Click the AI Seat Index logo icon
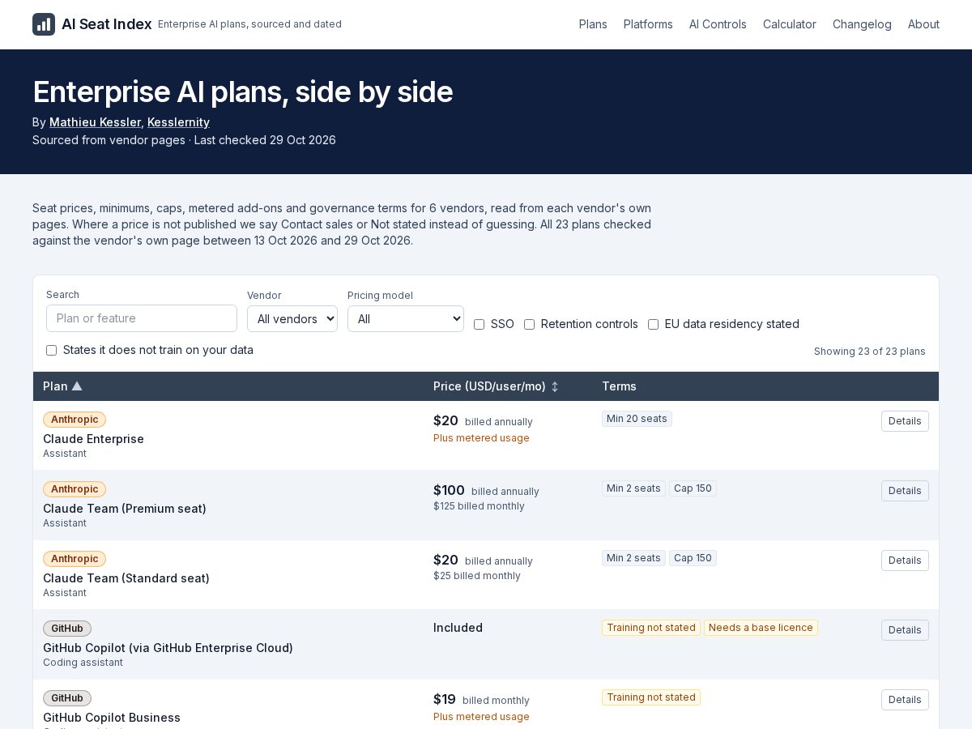The image size is (972, 729). click(x=44, y=24)
